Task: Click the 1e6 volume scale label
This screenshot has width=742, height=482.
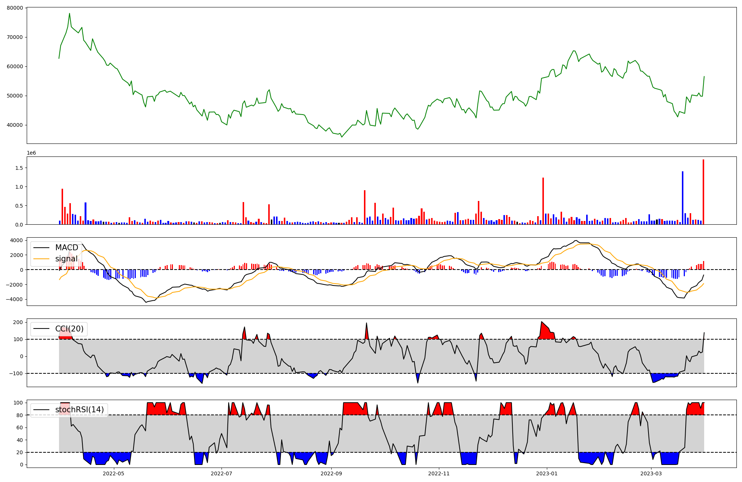Action: click(31, 153)
